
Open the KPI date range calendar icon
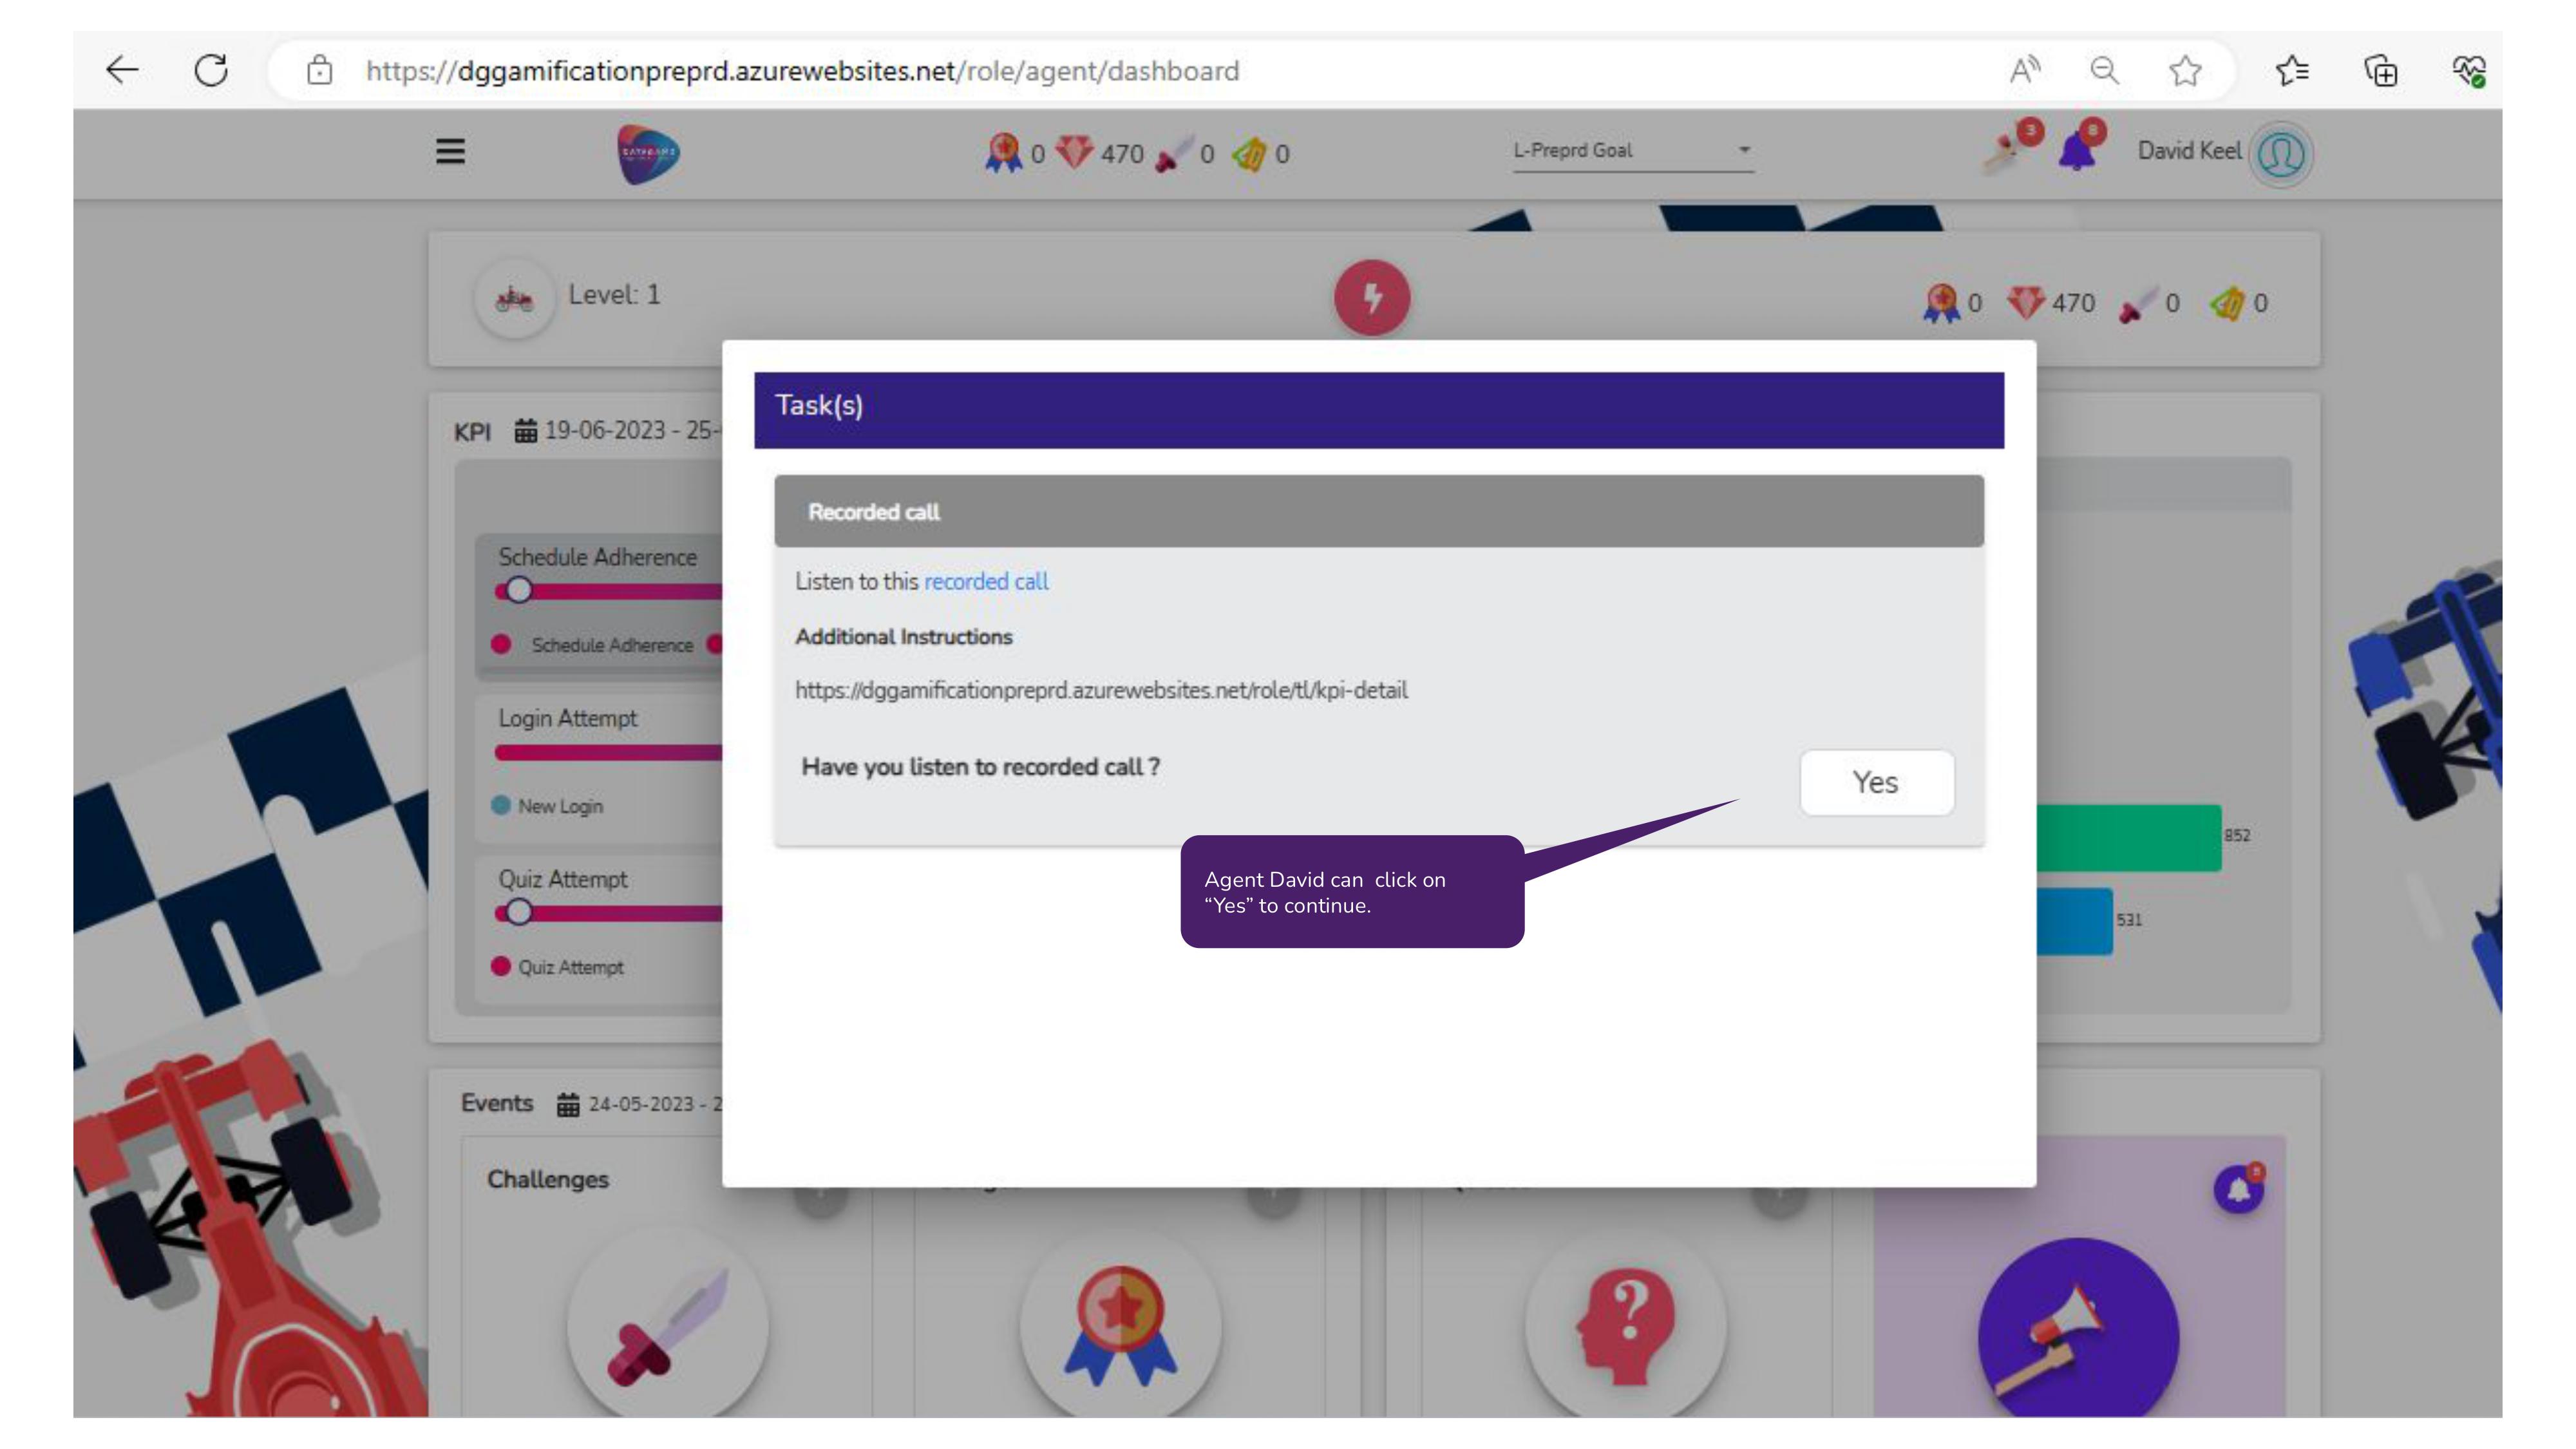click(x=525, y=431)
